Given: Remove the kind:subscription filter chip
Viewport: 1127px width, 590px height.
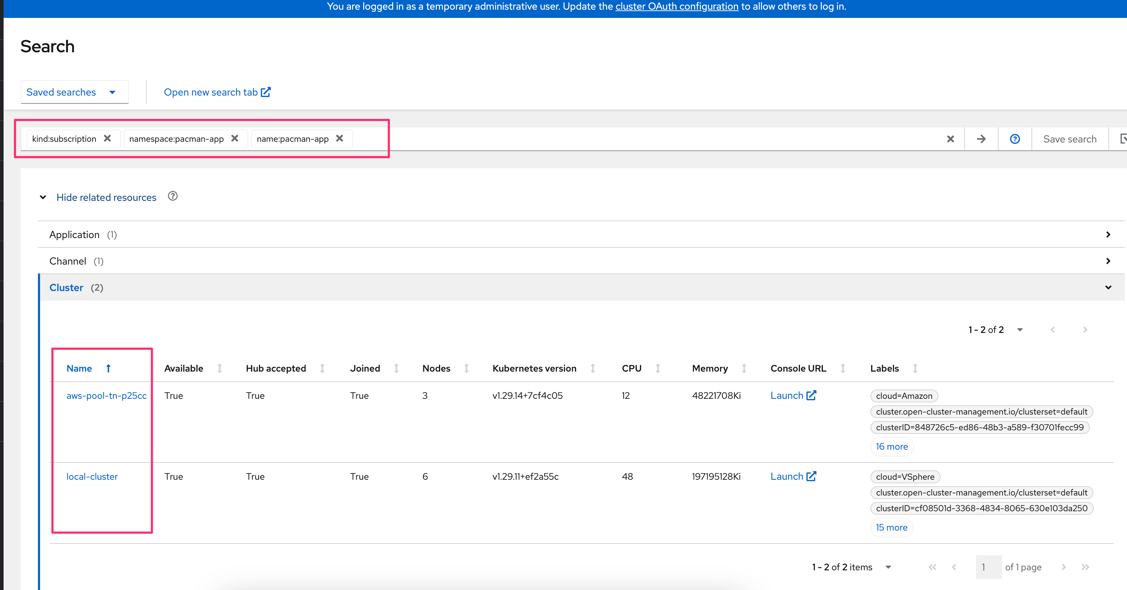Looking at the screenshot, I should [x=107, y=138].
